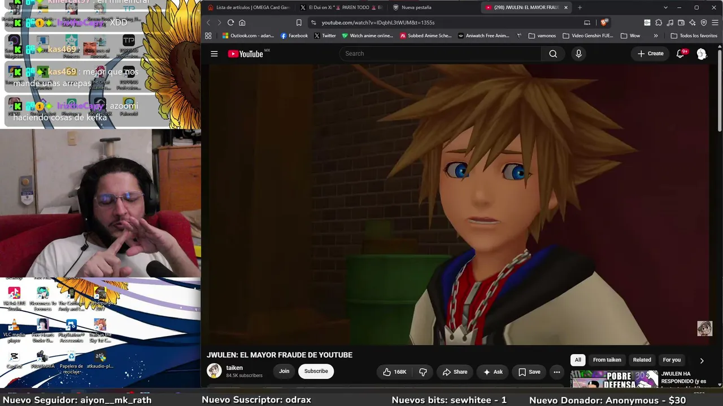Screen dimensions: 723x406
Task: Reload the page in the browser
Action: tap(230, 23)
